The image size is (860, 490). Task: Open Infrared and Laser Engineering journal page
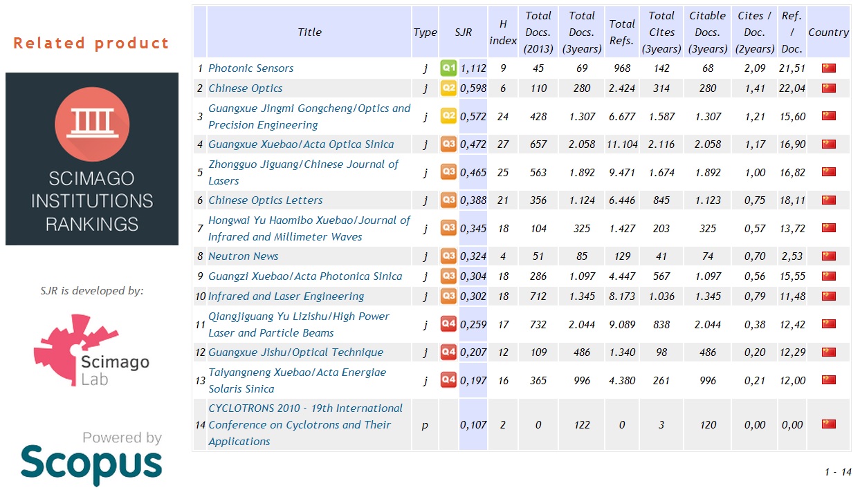coord(286,296)
